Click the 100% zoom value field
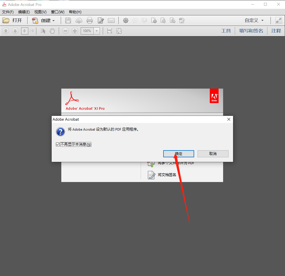The height and width of the screenshot is (276, 285). (x=87, y=31)
